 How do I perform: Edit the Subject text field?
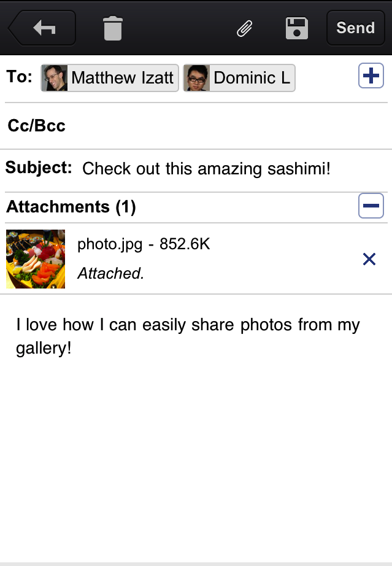pos(206,168)
